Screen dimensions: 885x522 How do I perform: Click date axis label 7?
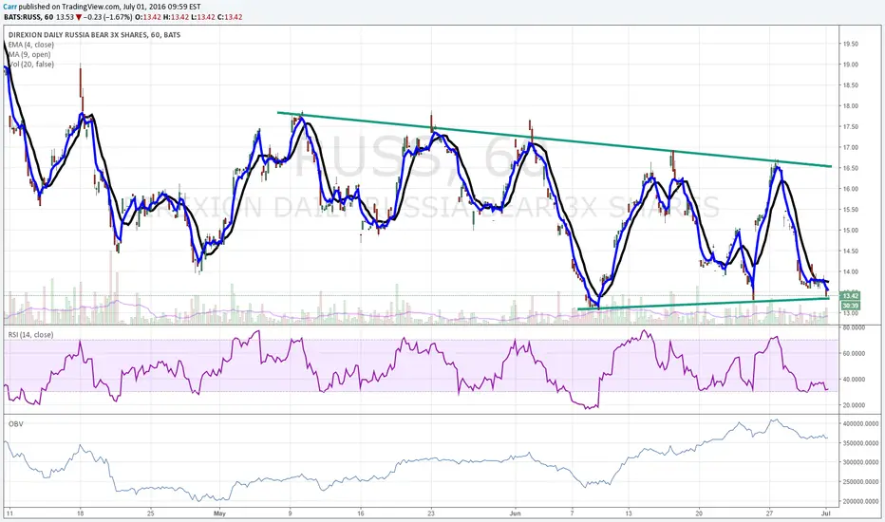(572, 513)
